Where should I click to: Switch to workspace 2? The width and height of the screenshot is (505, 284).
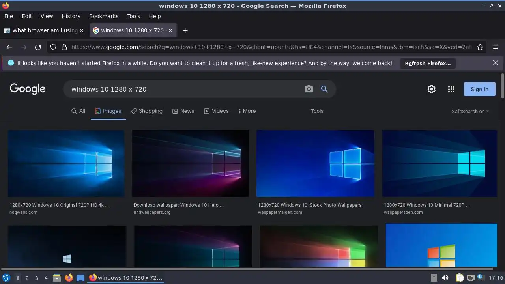coord(27,278)
